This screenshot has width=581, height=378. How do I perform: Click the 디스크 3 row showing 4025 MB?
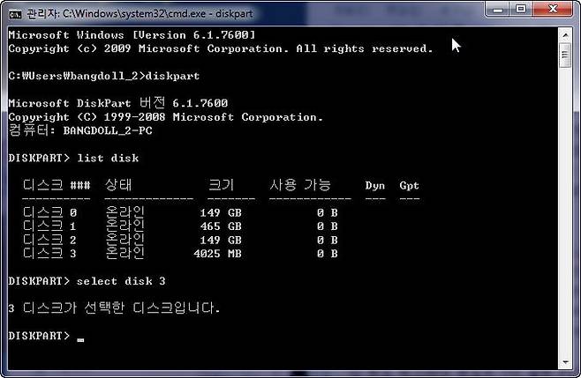coord(177,254)
